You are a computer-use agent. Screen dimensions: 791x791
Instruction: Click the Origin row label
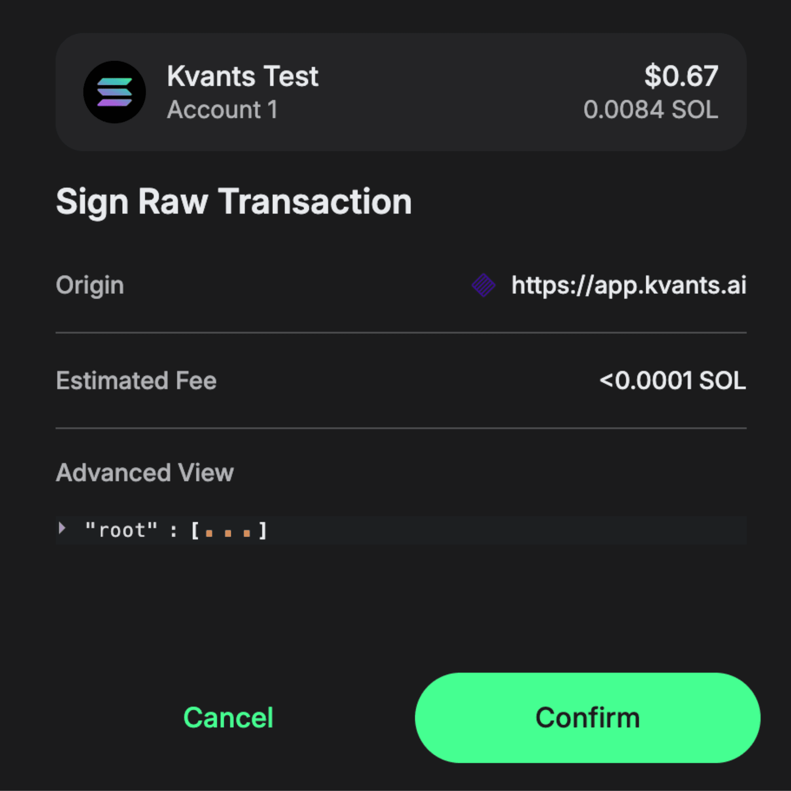pyautogui.click(x=90, y=285)
